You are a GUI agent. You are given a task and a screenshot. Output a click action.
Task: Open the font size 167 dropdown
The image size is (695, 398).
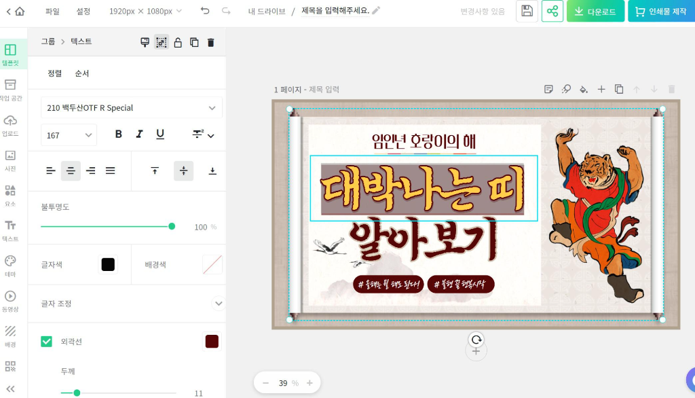pos(69,135)
